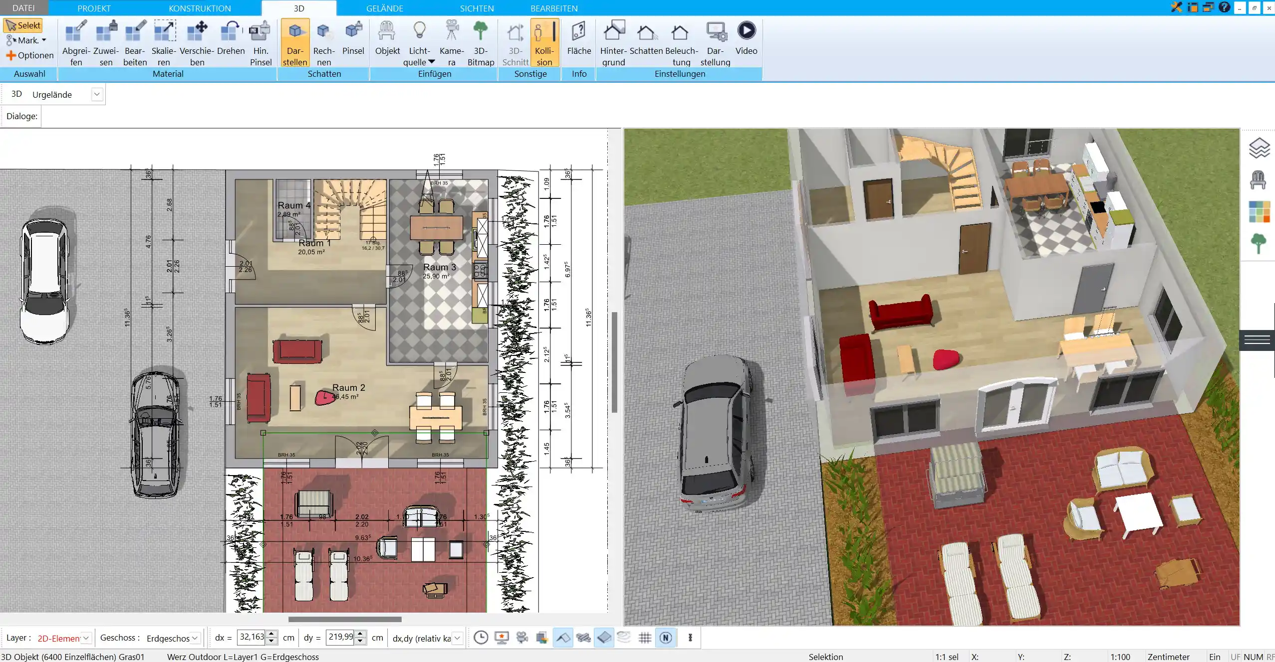Image resolution: width=1275 pixels, height=662 pixels.
Task: Select the Drehen material rotate tool
Action: [x=231, y=38]
